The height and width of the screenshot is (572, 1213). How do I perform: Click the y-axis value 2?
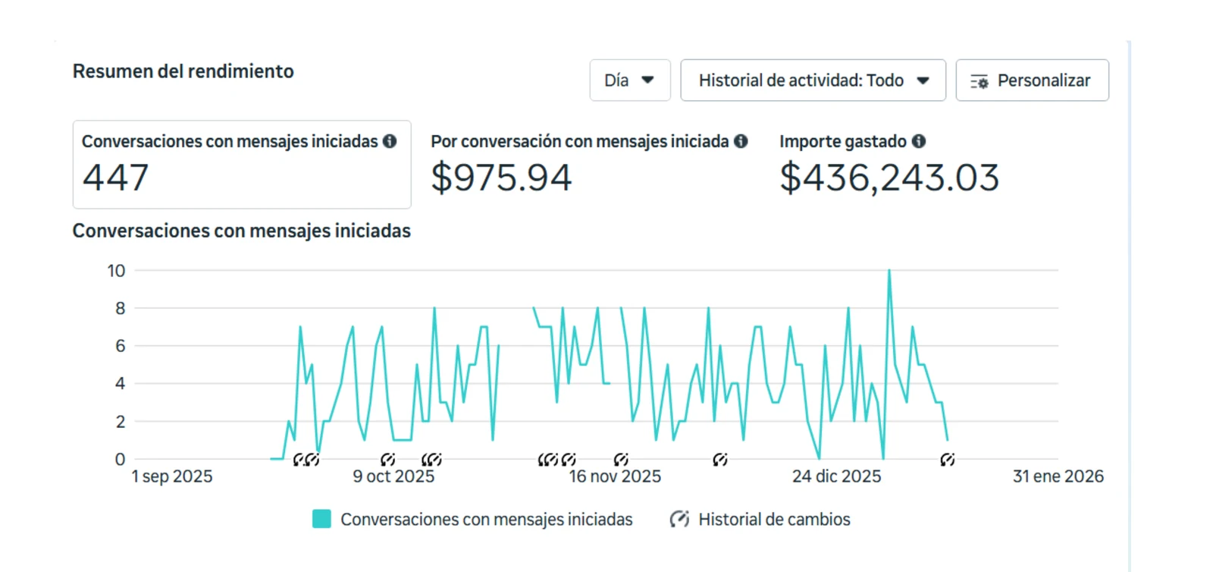(121, 422)
